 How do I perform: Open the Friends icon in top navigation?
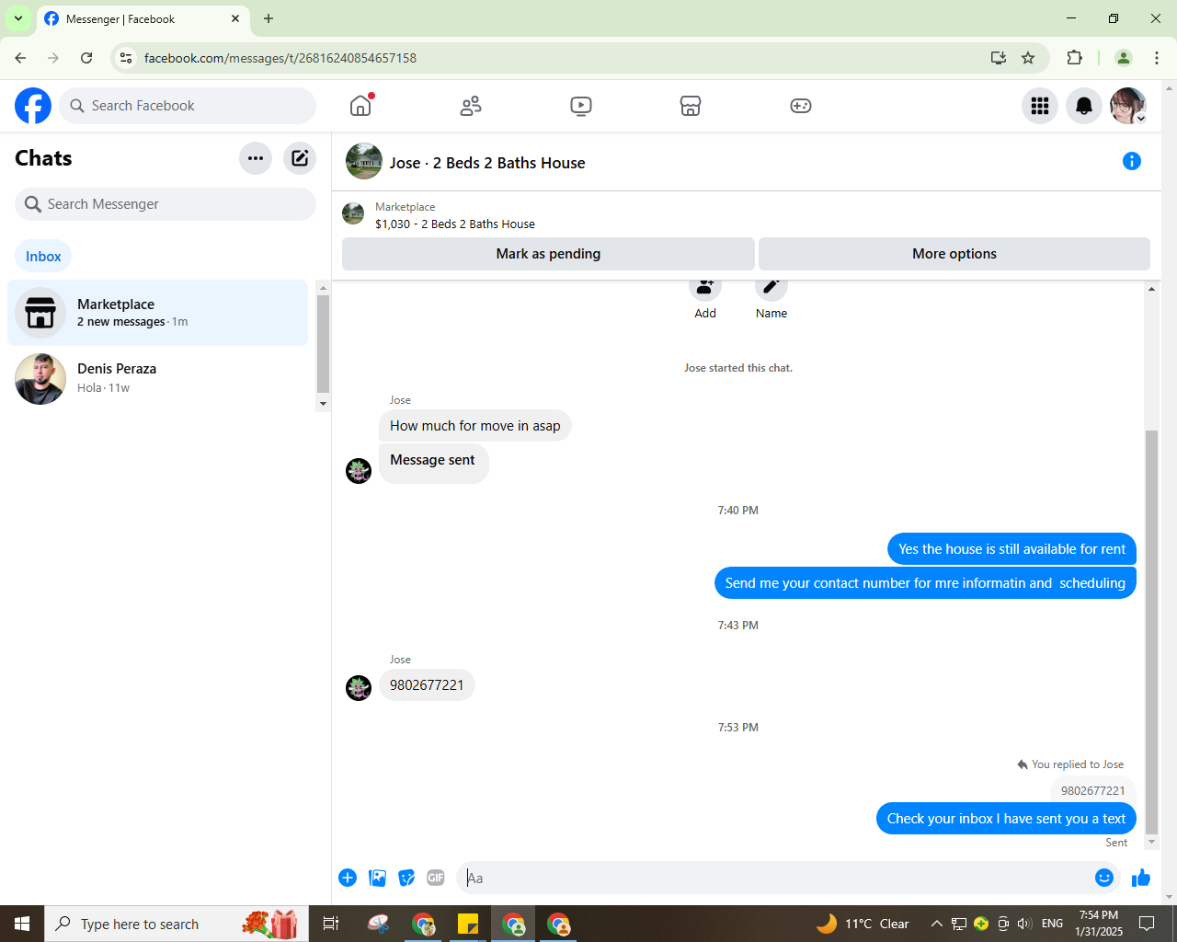pyautogui.click(x=471, y=106)
